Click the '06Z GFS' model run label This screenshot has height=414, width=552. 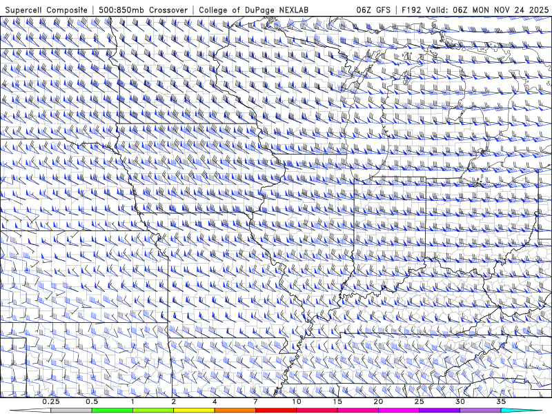pyautogui.click(x=373, y=10)
